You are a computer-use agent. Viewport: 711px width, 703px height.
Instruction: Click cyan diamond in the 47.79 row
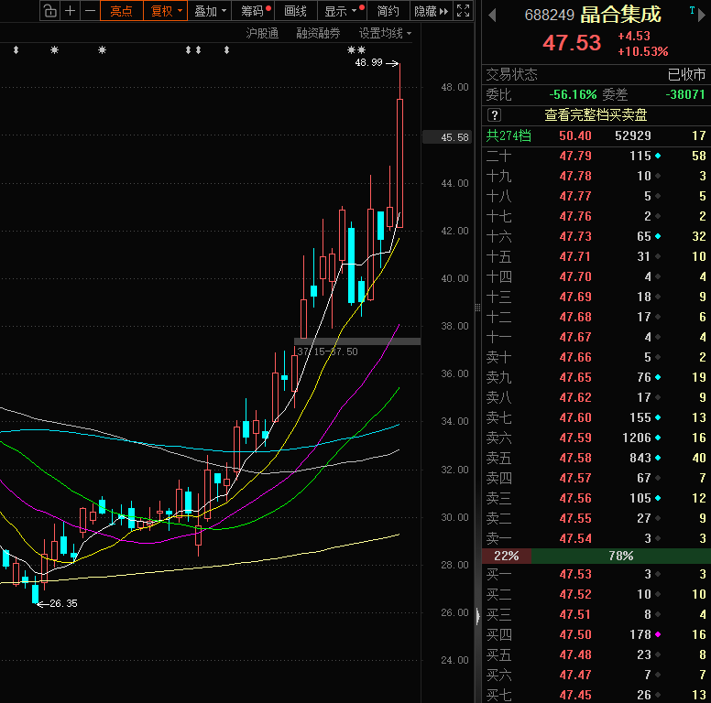tap(658, 156)
